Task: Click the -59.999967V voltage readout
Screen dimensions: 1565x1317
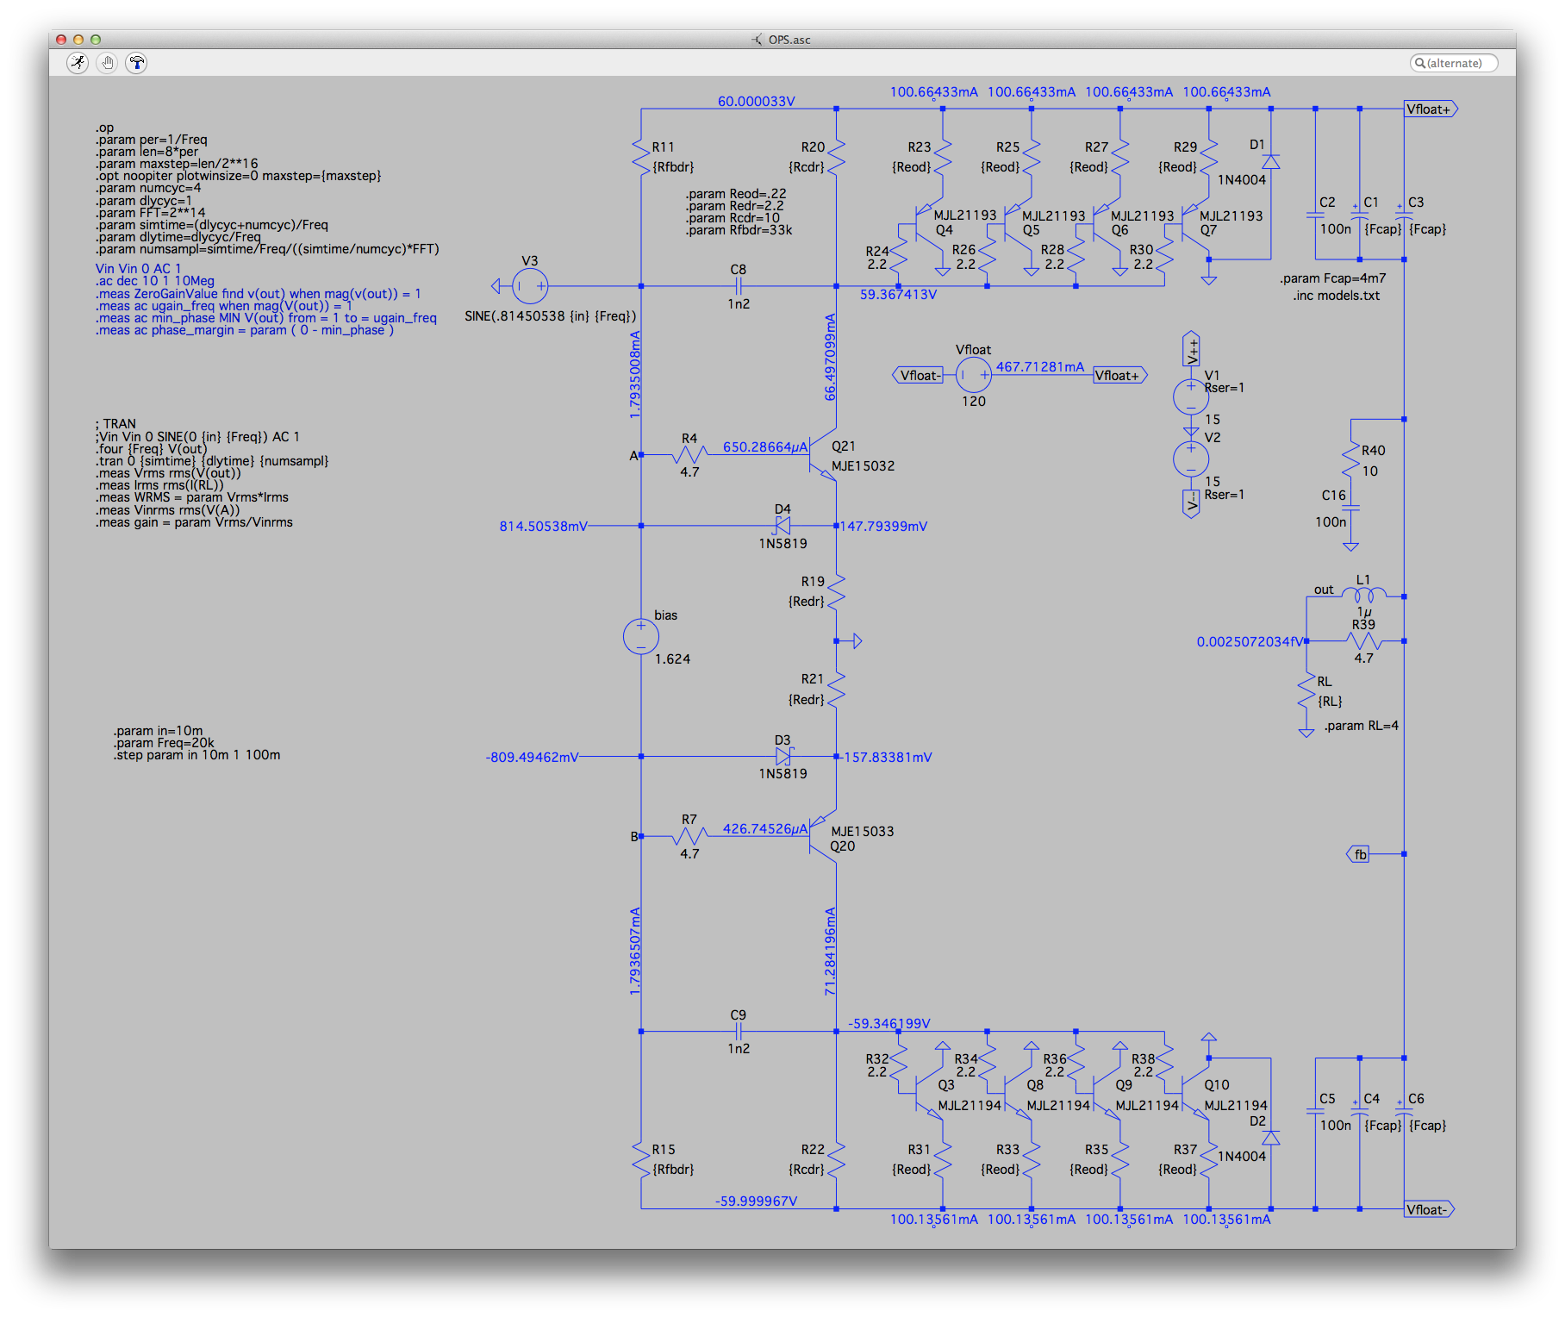Action: point(756,1202)
